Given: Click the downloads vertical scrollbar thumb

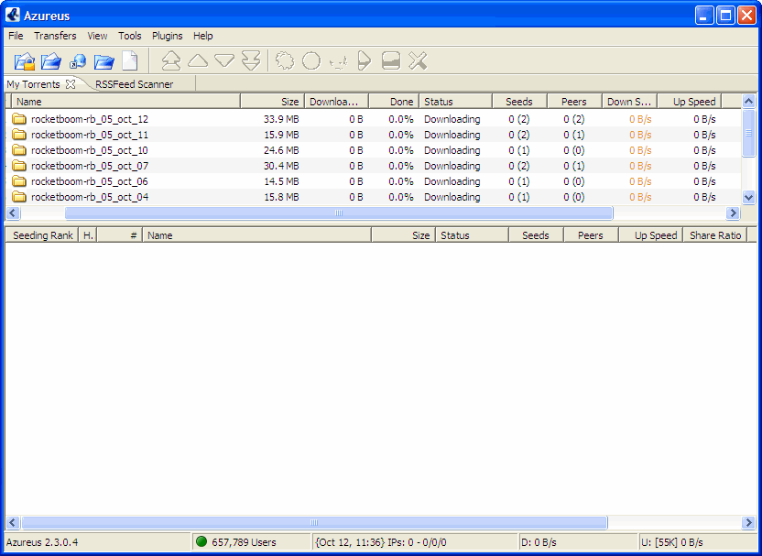Looking at the screenshot, I should coord(748,133).
